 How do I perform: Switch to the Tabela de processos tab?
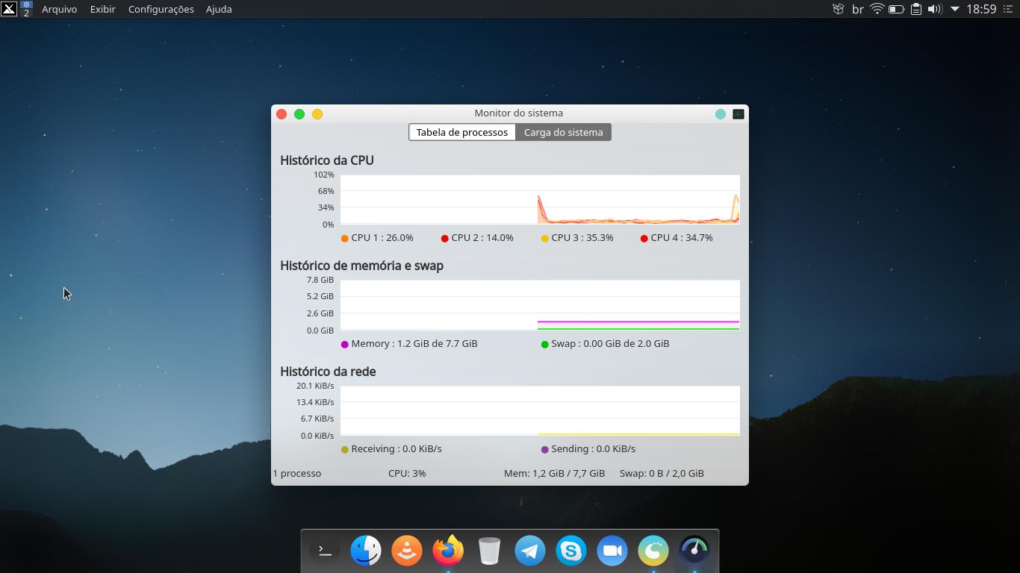461,132
